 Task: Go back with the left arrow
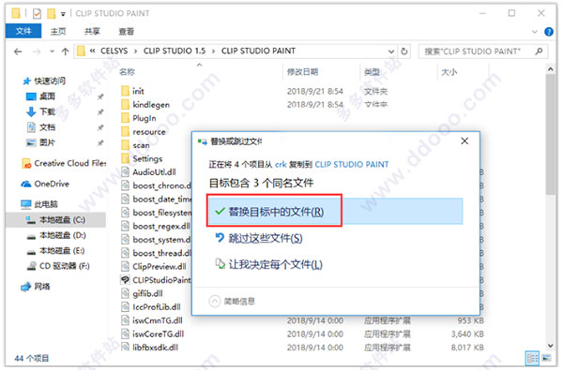point(18,52)
